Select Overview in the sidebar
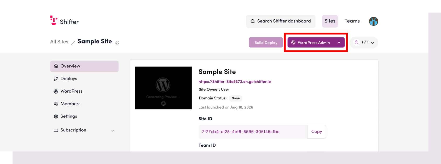The width and height of the screenshot is (441, 164). point(84,66)
